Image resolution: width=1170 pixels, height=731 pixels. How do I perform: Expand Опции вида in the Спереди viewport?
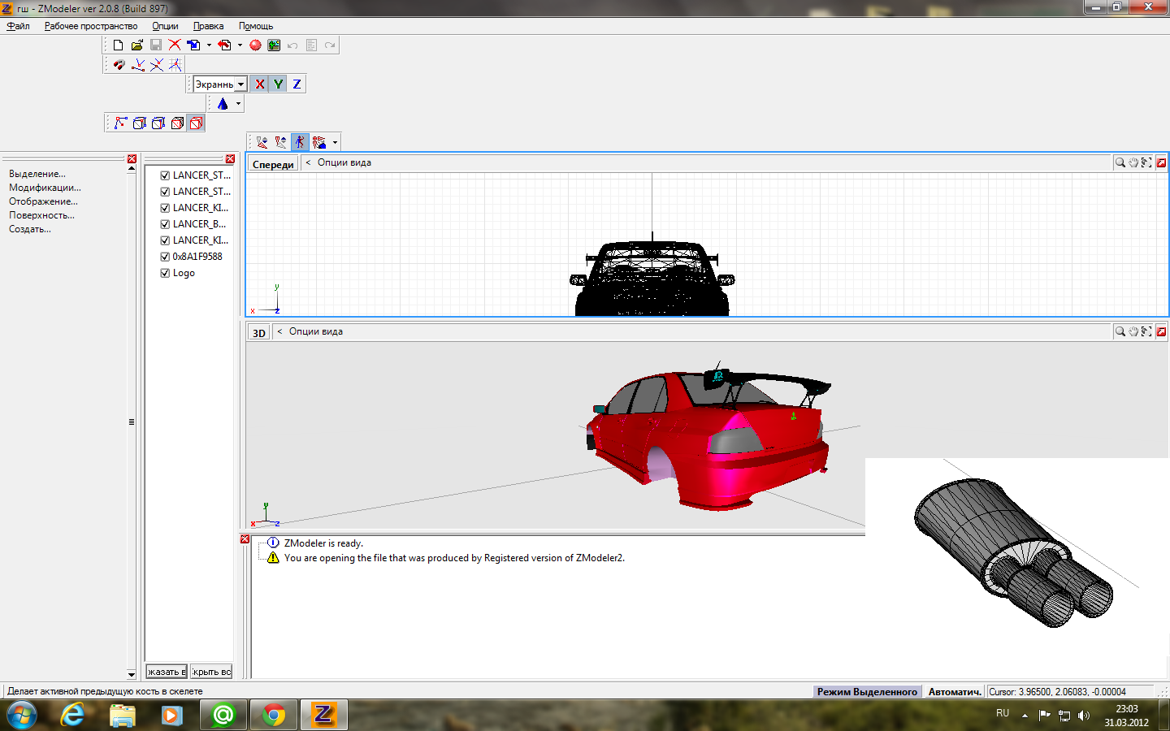click(344, 162)
